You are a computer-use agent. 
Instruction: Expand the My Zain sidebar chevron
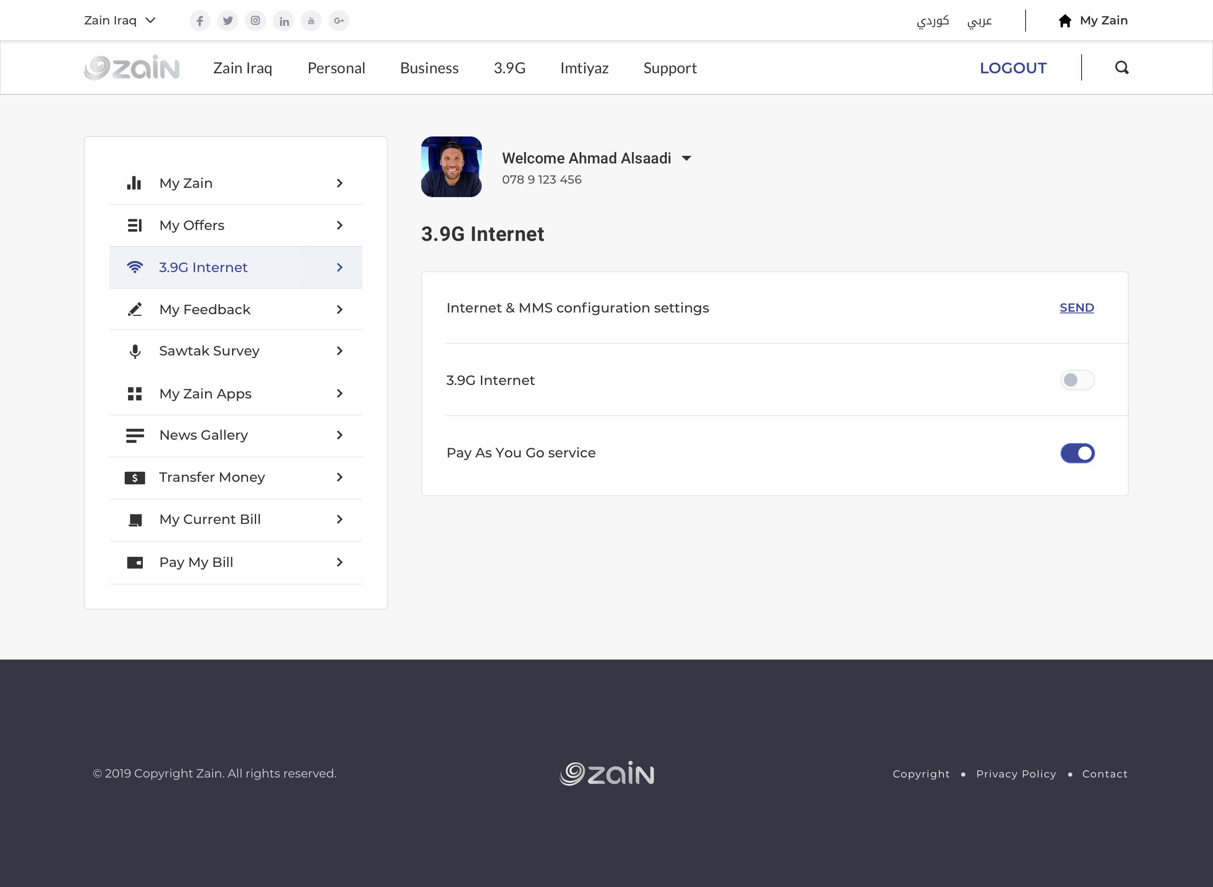coord(339,183)
